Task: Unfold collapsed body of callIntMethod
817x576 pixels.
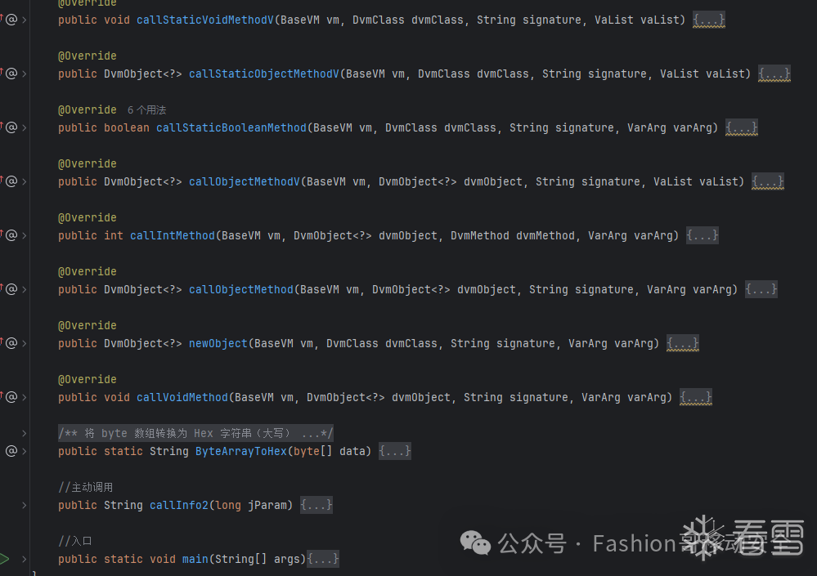Action: [x=703, y=235]
